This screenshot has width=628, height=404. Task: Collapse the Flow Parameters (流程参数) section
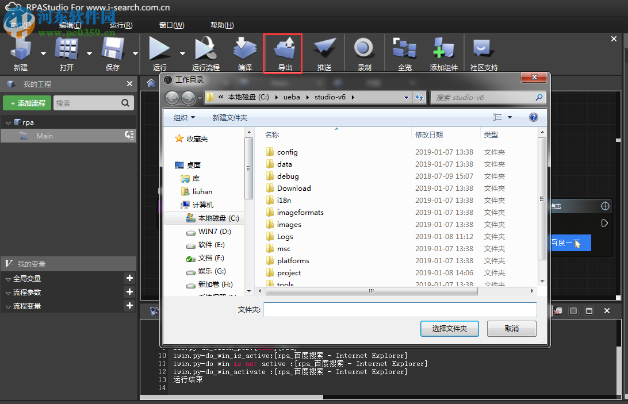[x=8, y=293]
